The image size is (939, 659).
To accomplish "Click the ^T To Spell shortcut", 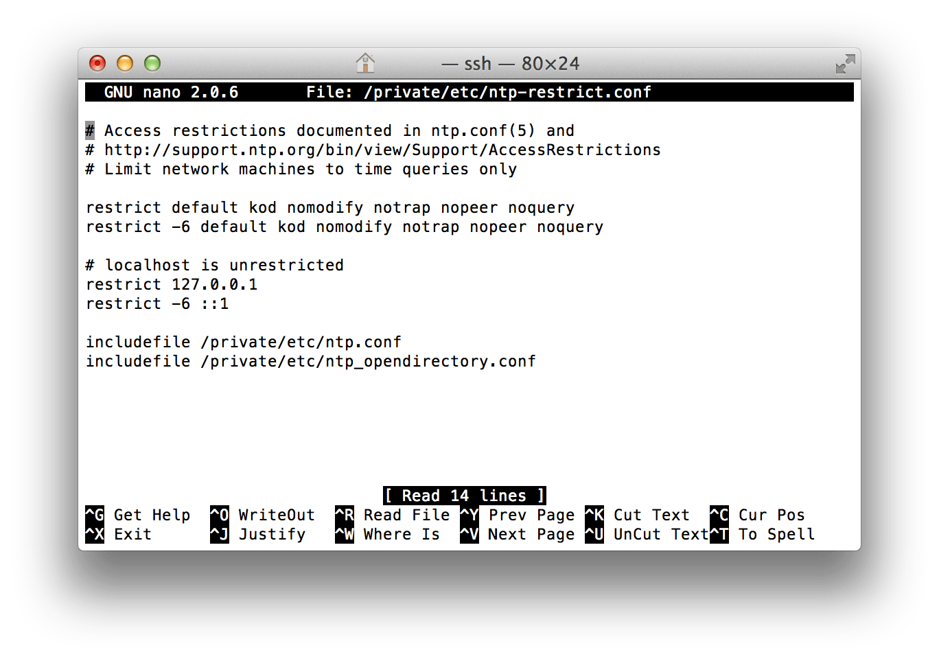I will tap(763, 534).
